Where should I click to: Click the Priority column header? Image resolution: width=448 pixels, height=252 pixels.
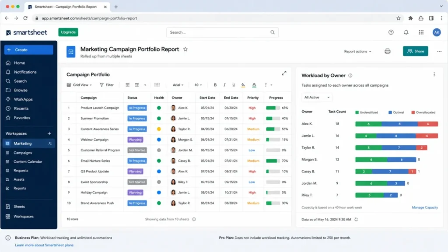coord(253,98)
